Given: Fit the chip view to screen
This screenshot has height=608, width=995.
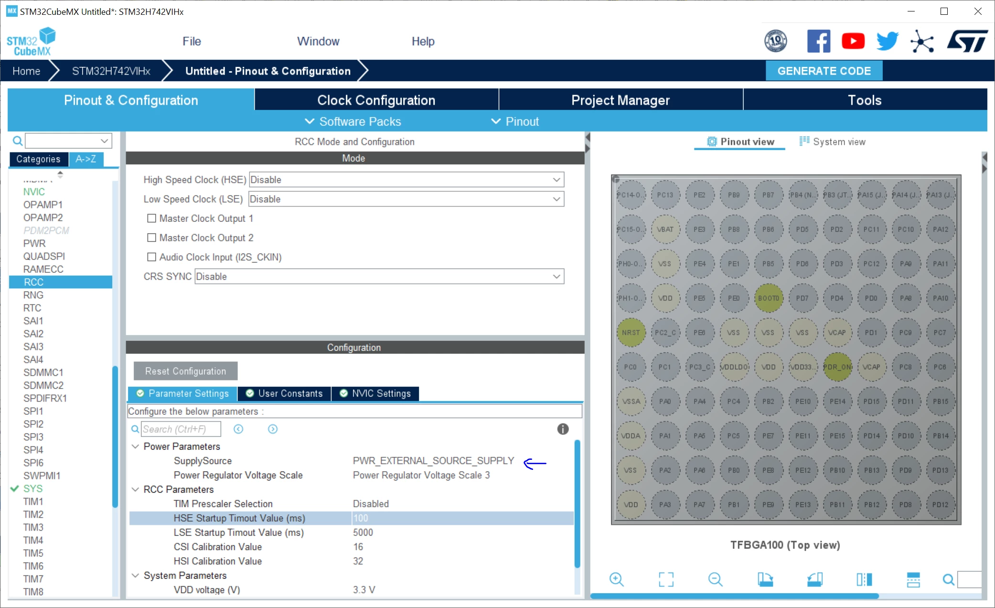Looking at the screenshot, I should (x=666, y=579).
